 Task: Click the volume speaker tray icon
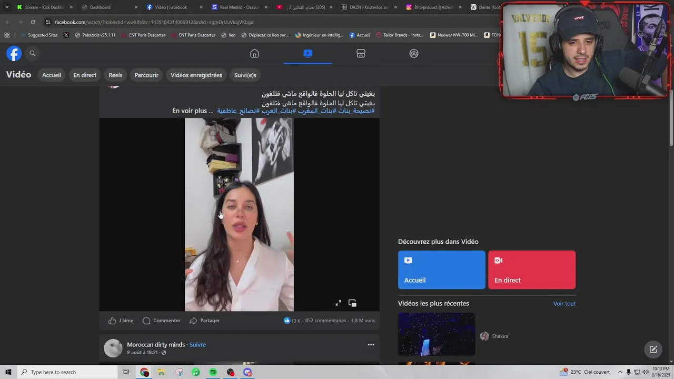[x=646, y=372]
